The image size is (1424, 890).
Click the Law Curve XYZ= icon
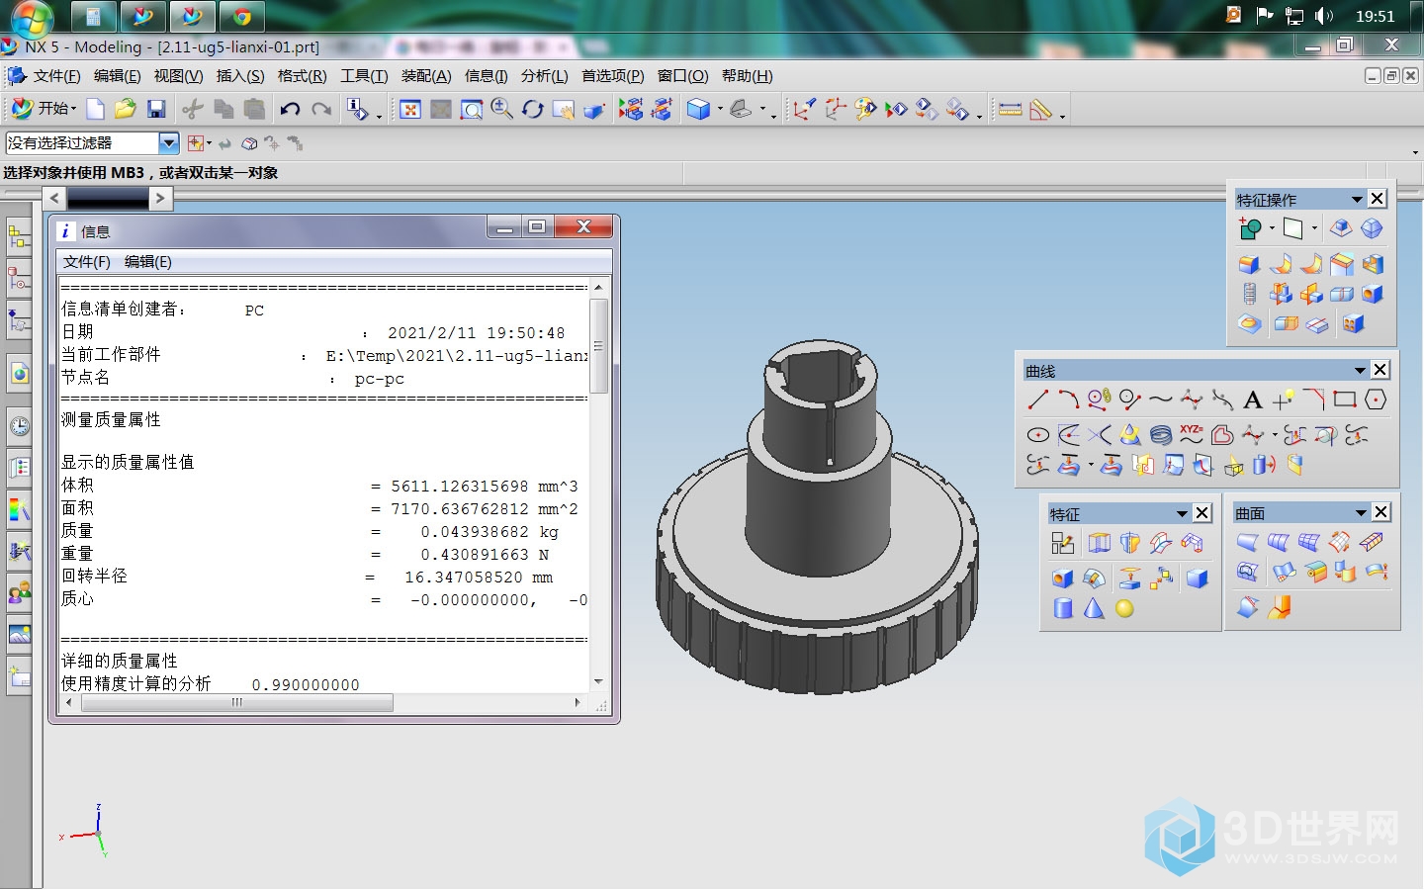point(1191,434)
